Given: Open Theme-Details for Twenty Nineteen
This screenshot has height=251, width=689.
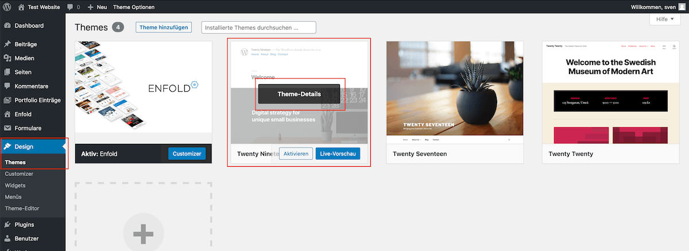Looking at the screenshot, I should click(x=299, y=94).
